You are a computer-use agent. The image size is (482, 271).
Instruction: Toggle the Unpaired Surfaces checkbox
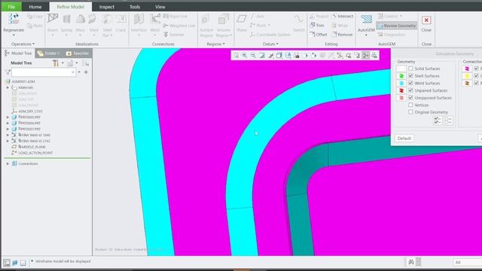(x=410, y=90)
